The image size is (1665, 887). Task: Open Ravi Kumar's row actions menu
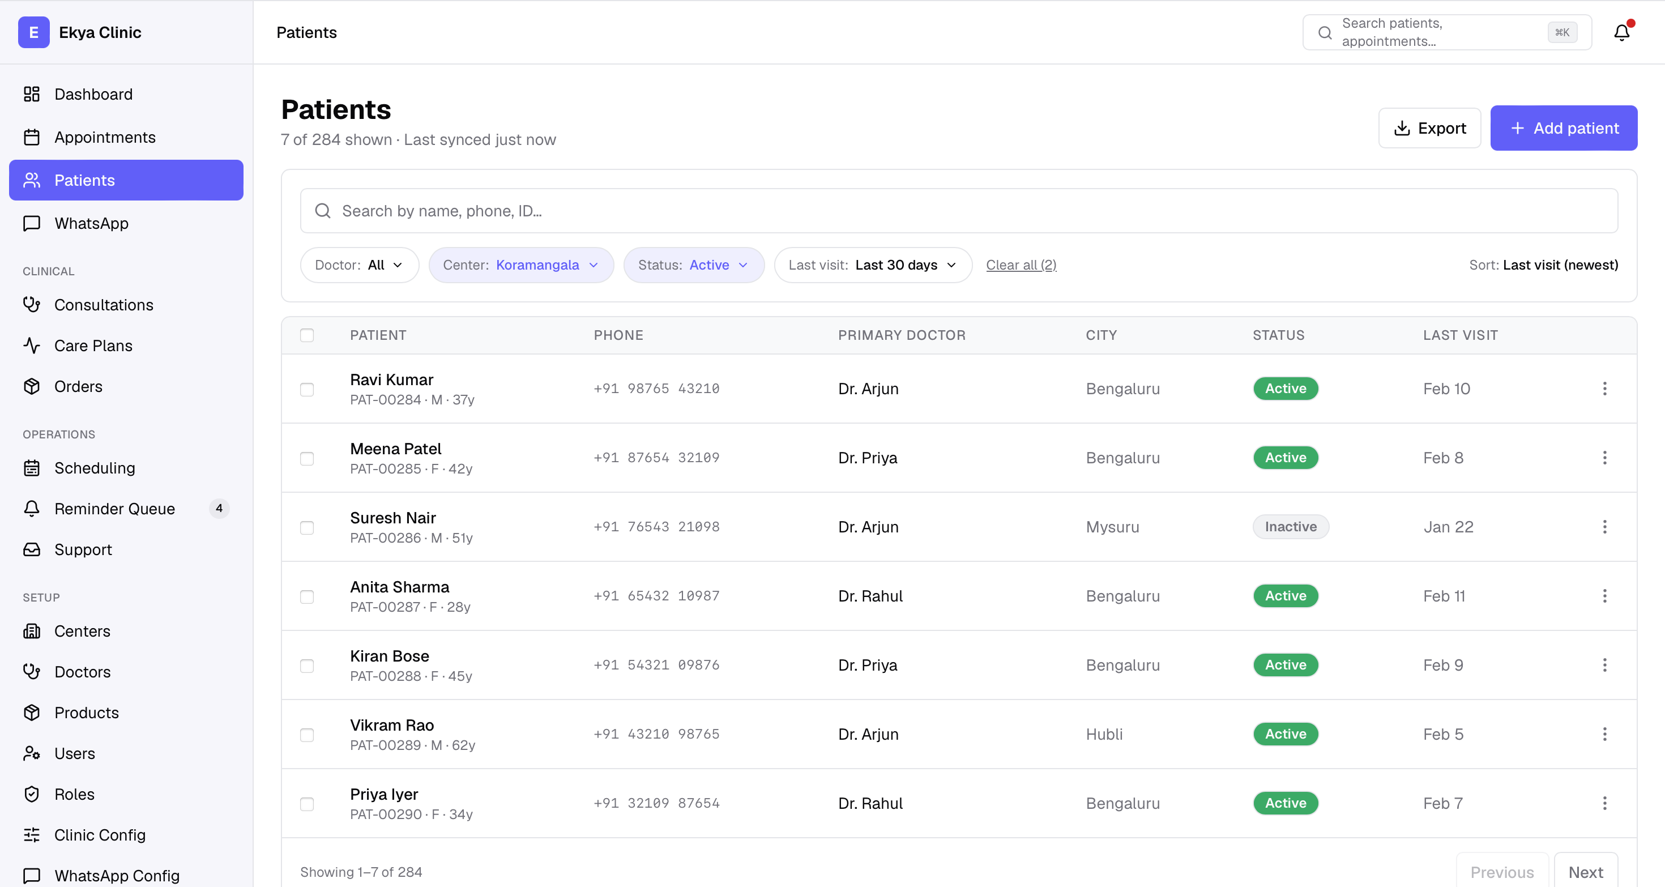click(x=1604, y=389)
